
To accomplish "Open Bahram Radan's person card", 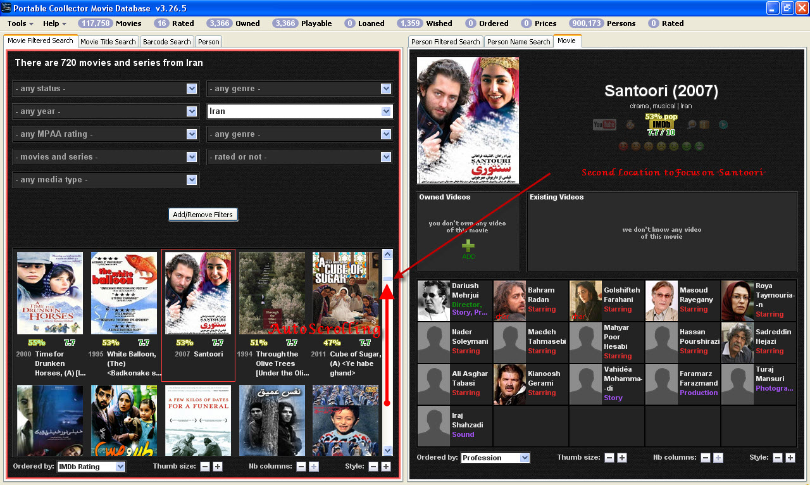I will (530, 301).
